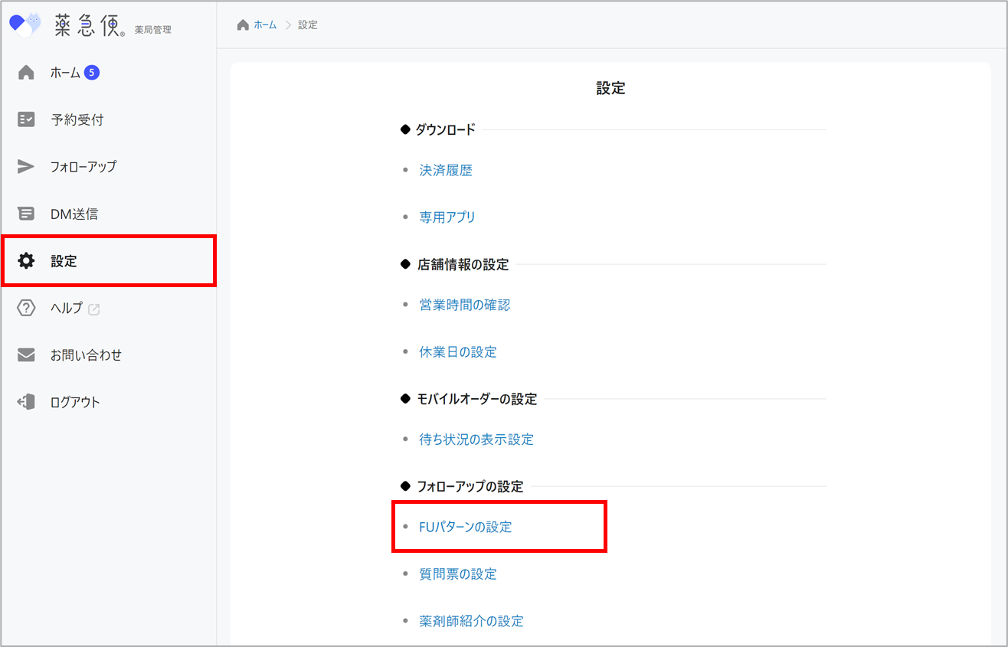1008x647 pixels.
Task: Open 質問票の設定 link
Action: (x=458, y=574)
